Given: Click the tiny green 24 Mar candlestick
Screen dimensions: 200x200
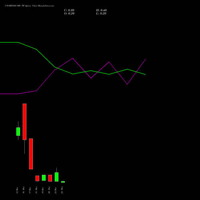Looking at the screenshot, I should pos(63,182).
